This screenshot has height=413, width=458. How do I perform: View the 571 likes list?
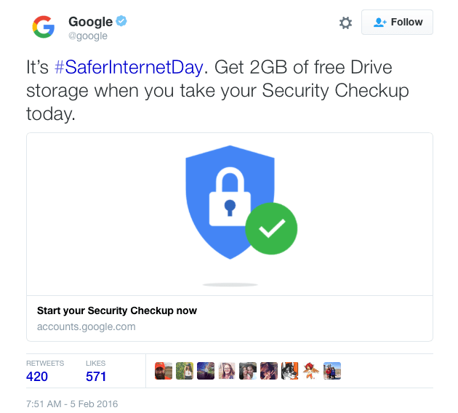(96, 376)
